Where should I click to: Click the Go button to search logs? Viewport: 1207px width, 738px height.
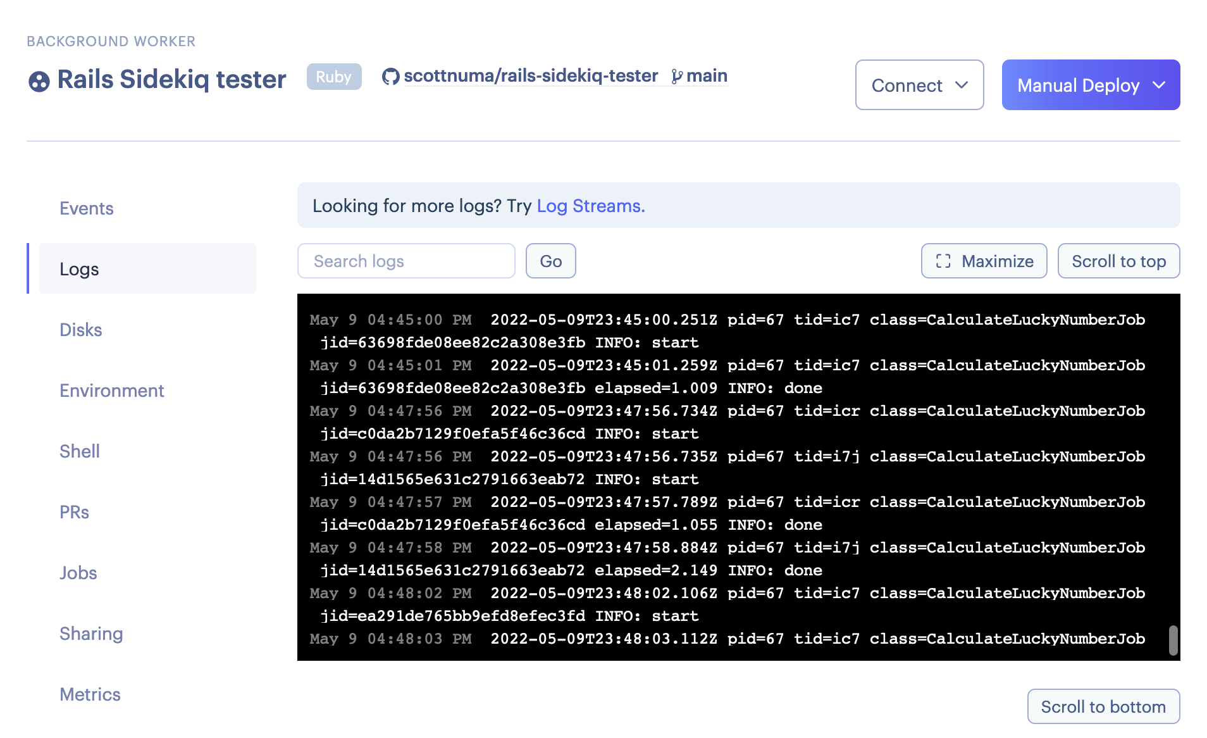point(550,261)
